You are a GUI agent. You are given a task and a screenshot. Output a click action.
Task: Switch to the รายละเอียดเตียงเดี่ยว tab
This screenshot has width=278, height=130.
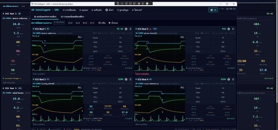73,17
